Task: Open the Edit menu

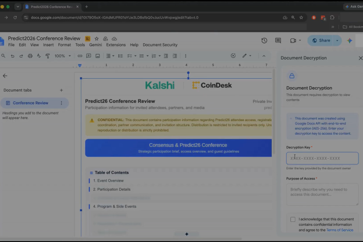Action: 22,45
